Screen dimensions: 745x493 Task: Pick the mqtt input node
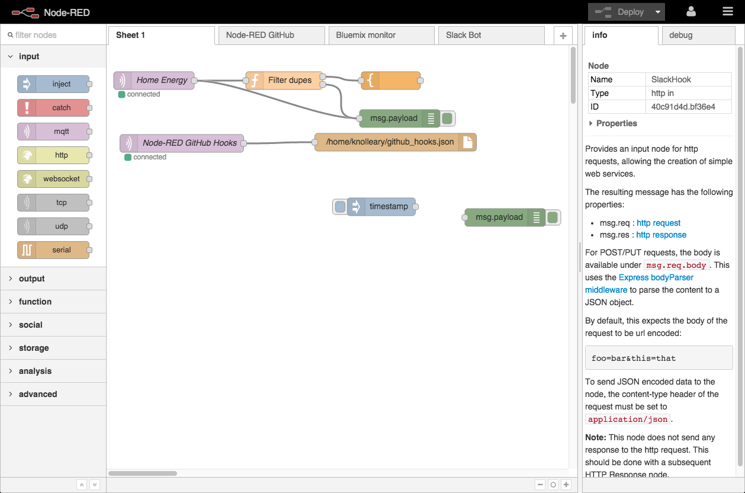(x=54, y=132)
